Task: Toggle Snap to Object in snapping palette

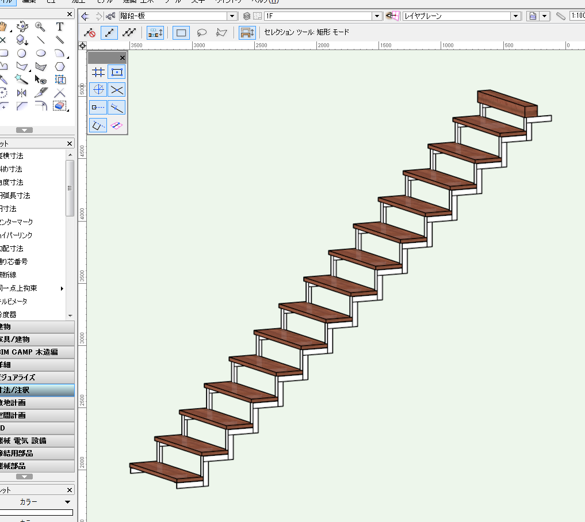Action: pos(117,72)
